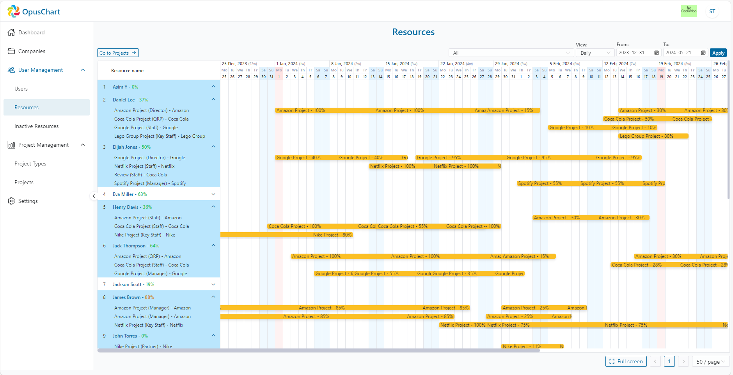
Task: Expand the Eva Miller resource row
Action: pos(213,194)
